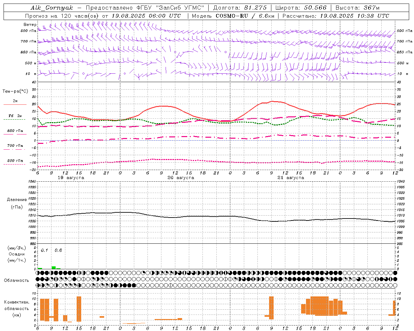Image resolution: width=414 pixels, height=331 pixels.
Task: Click the station name Alk_Gornyak
Action: click(52, 8)
